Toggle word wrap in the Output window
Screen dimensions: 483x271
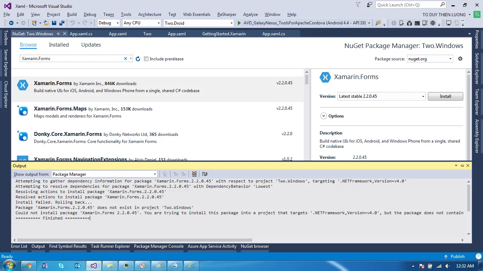pyautogui.click(x=205, y=174)
